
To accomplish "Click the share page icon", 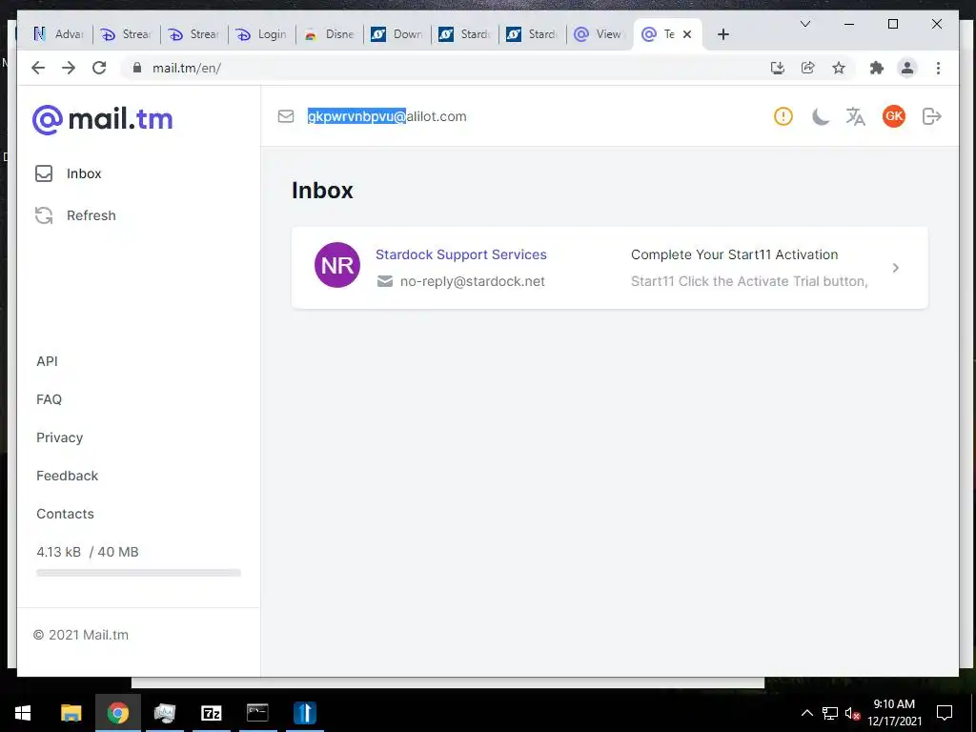I will click(808, 68).
